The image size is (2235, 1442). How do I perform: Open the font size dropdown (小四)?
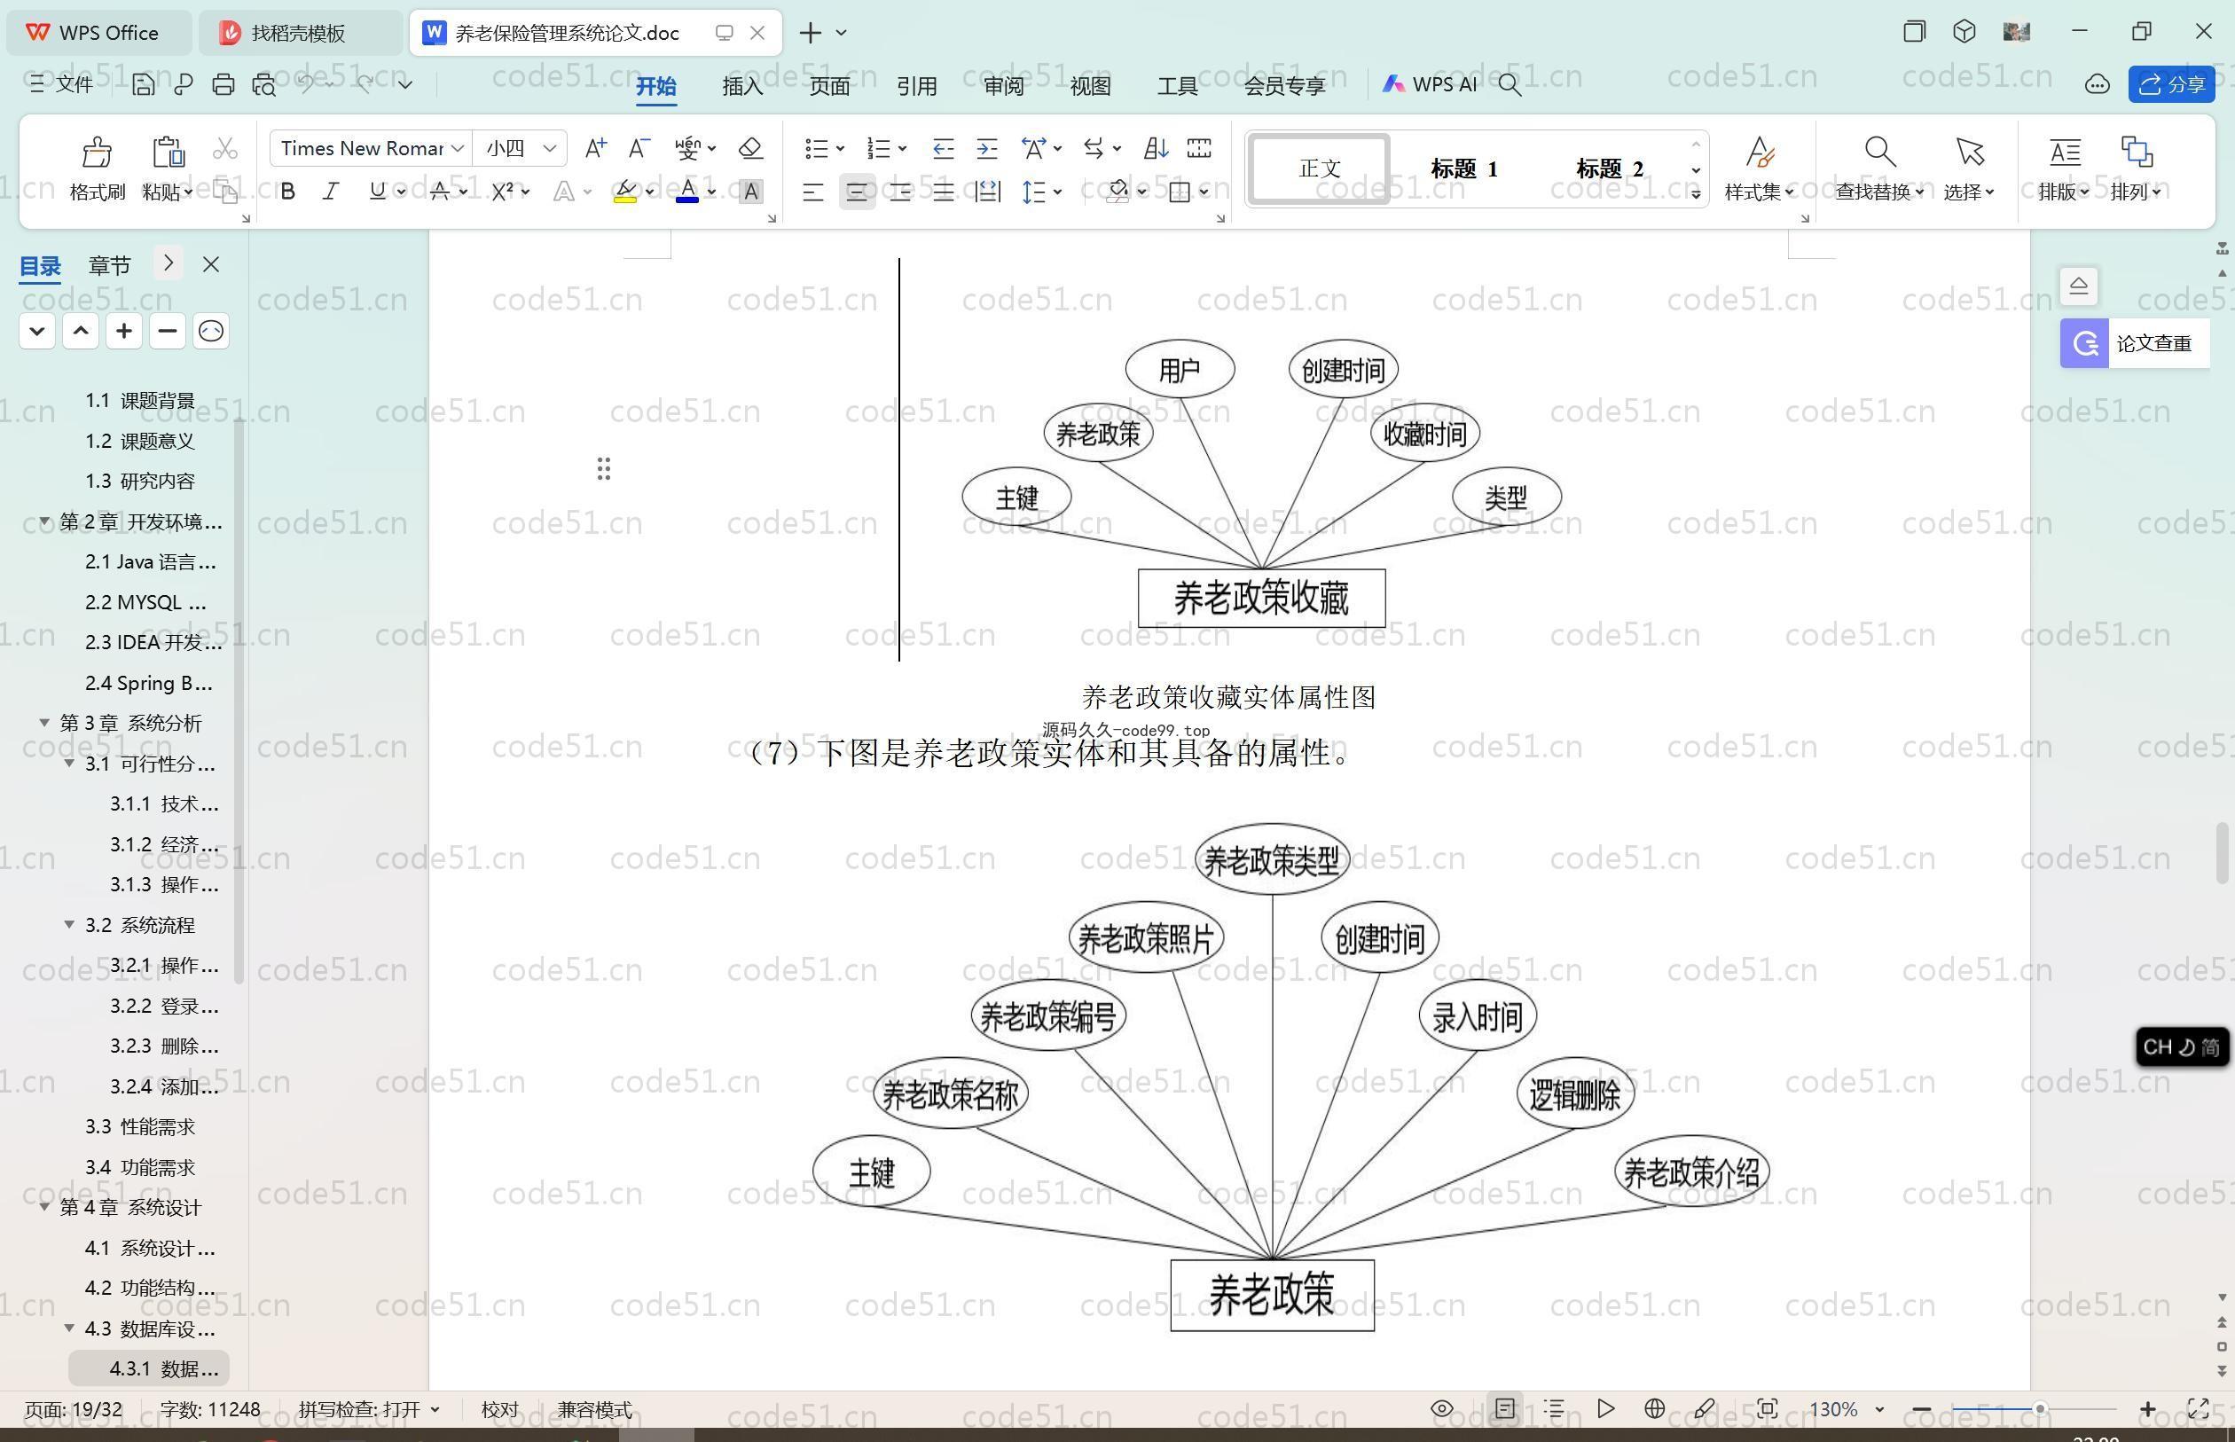coord(550,148)
